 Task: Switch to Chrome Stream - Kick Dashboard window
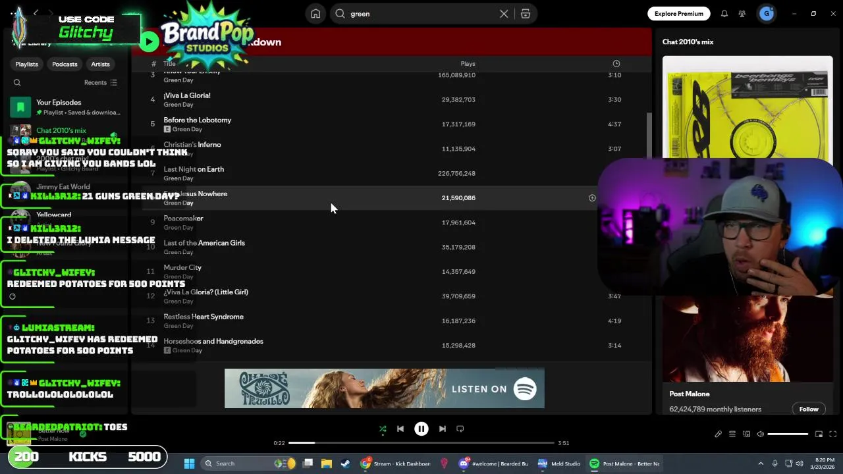396,463
